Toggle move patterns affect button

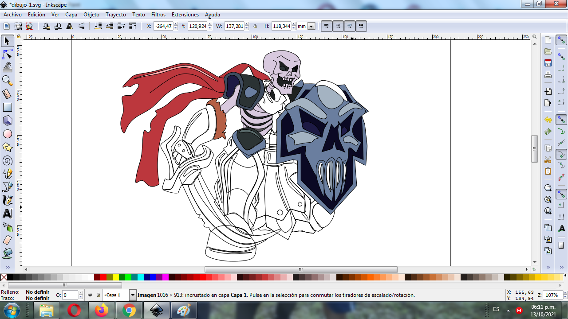pyautogui.click(x=361, y=26)
